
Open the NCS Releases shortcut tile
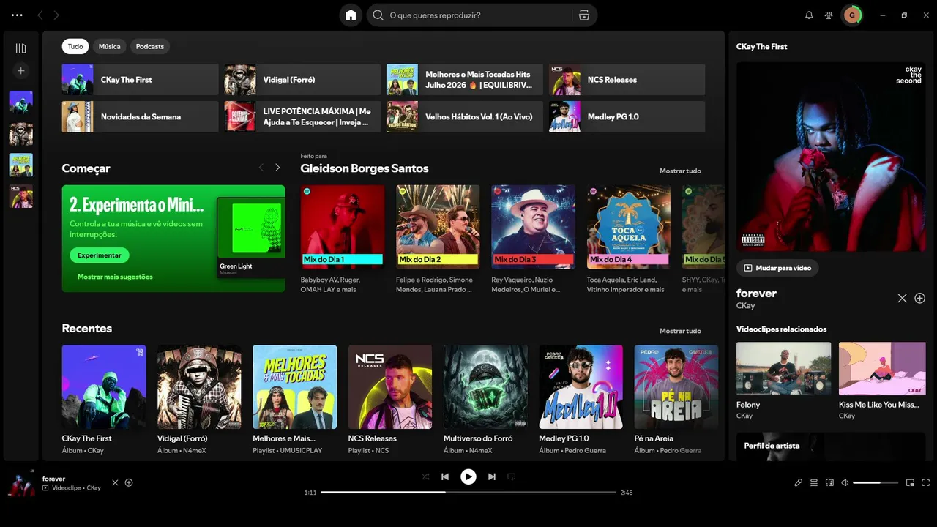pyautogui.click(x=627, y=80)
